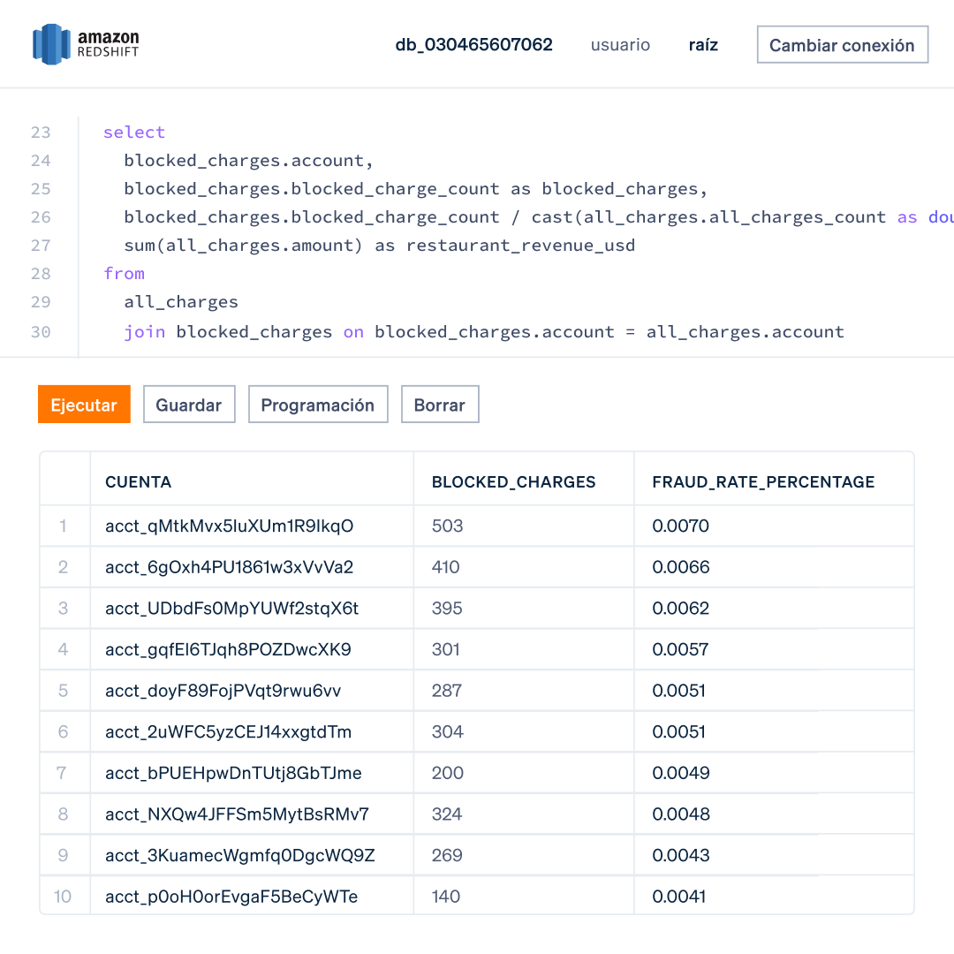Click blocked charges value 410
The height and width of the screenshot is (954, 954).
point(445,567)
